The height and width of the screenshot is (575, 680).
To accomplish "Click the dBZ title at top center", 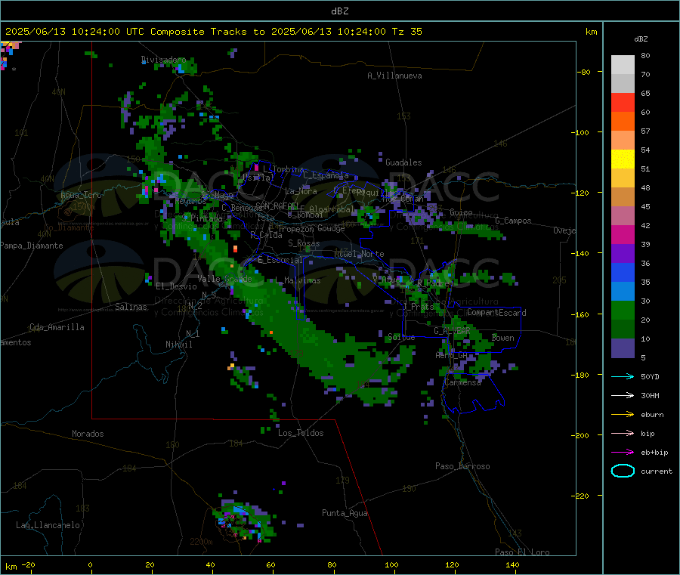I will (339, 11).
